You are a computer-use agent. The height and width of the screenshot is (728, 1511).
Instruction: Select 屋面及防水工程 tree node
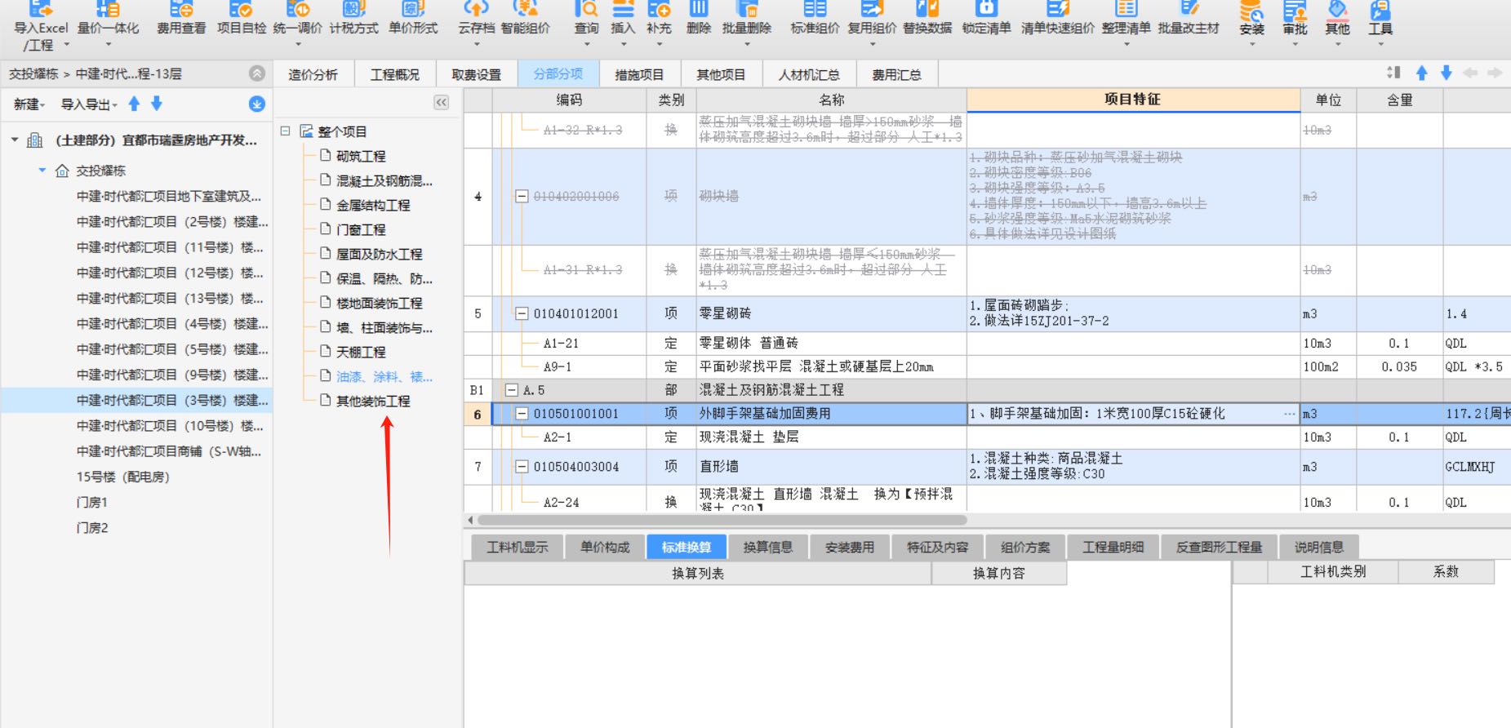point(379,254)
